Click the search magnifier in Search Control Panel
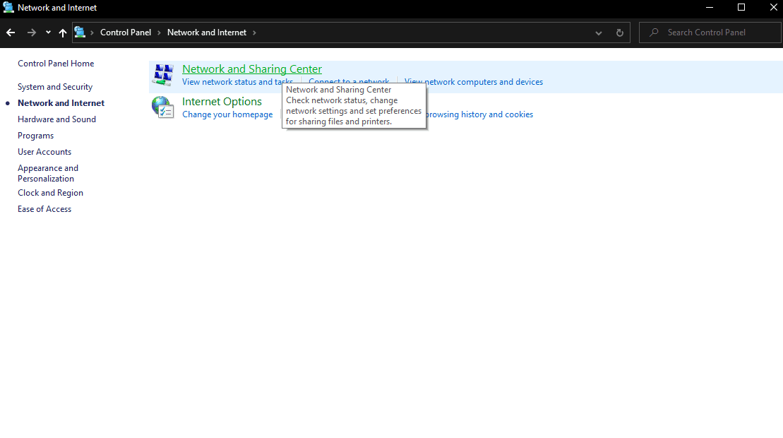Viewport: 783px width, 438px height. (x=652, y=32)
